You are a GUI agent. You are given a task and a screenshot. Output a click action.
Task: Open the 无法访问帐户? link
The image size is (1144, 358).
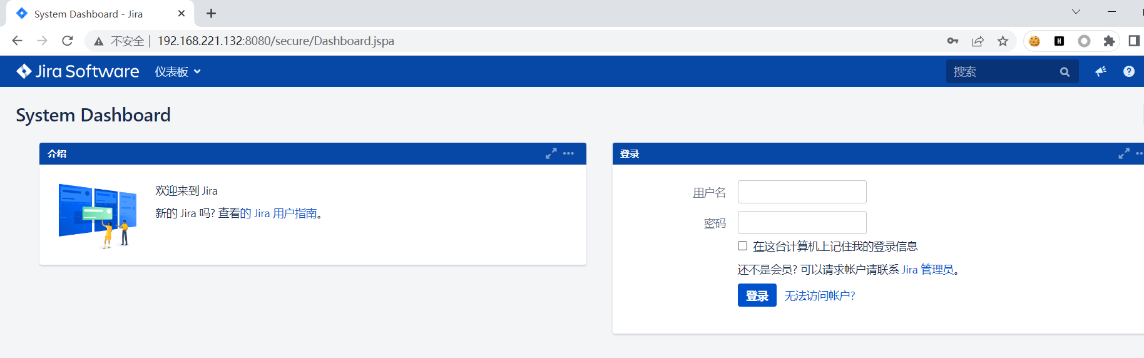click(820, 295)
